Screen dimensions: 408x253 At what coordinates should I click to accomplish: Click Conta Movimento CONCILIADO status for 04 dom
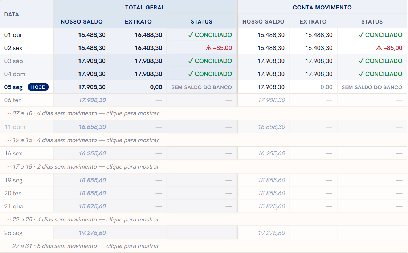380,74
